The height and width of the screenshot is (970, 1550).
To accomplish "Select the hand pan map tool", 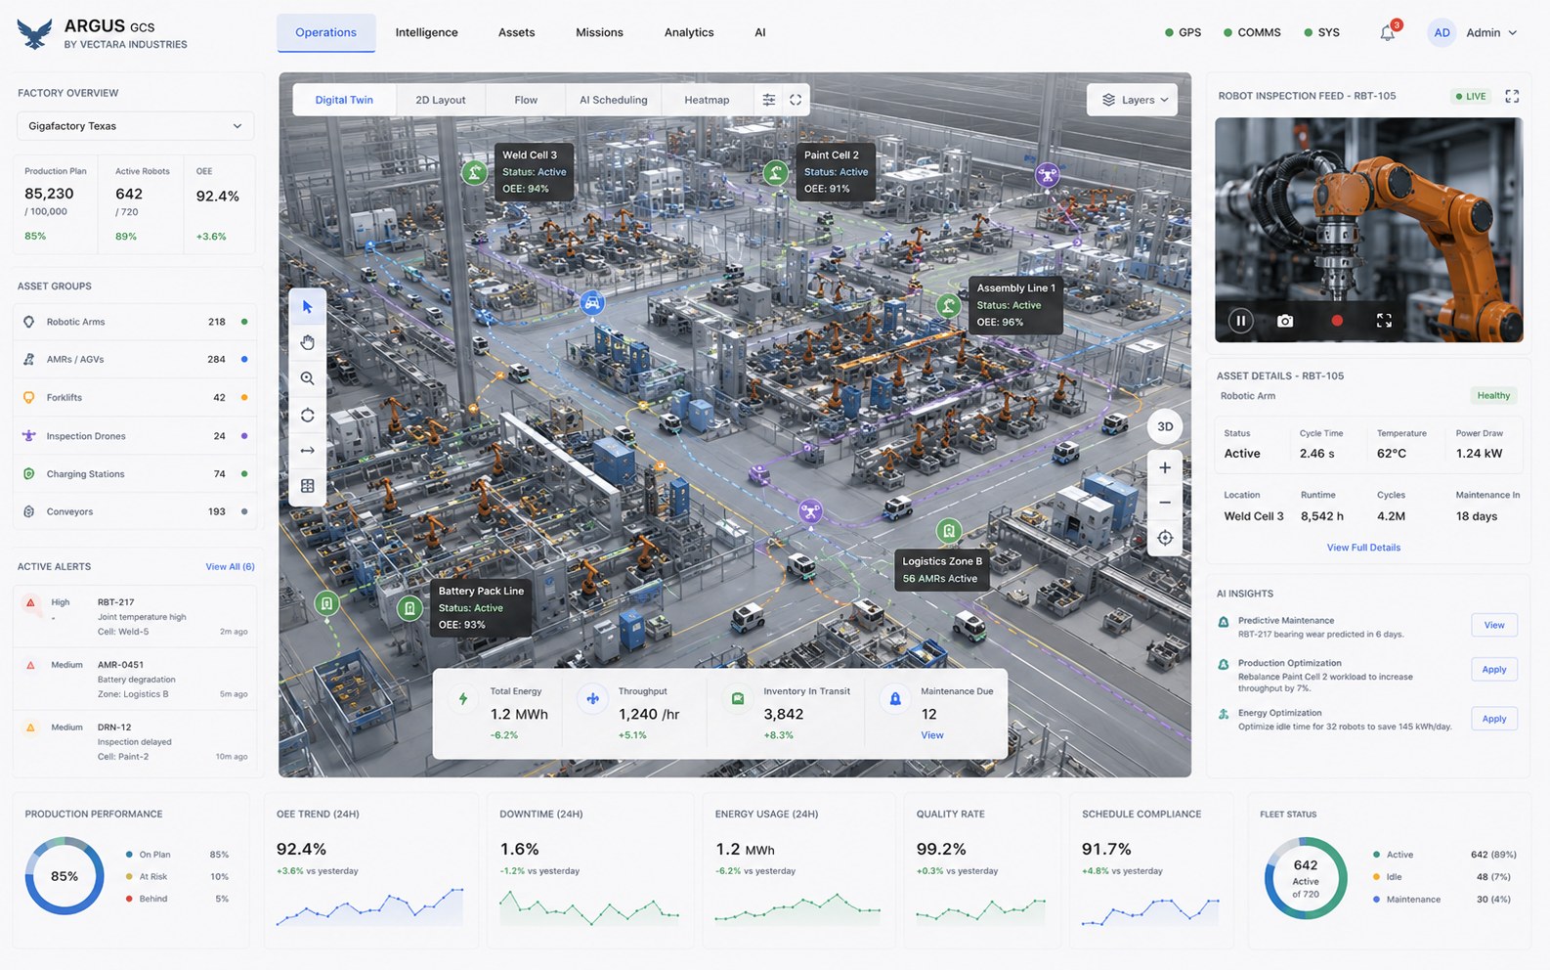I will tap(308, 342).
